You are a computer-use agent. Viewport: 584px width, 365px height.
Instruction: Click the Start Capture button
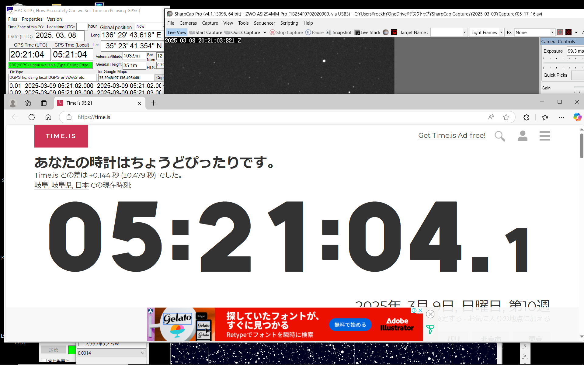point(206,32)
